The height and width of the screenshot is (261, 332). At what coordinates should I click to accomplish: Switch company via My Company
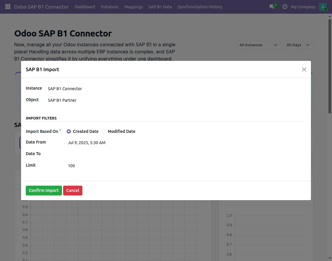(303, 7)
